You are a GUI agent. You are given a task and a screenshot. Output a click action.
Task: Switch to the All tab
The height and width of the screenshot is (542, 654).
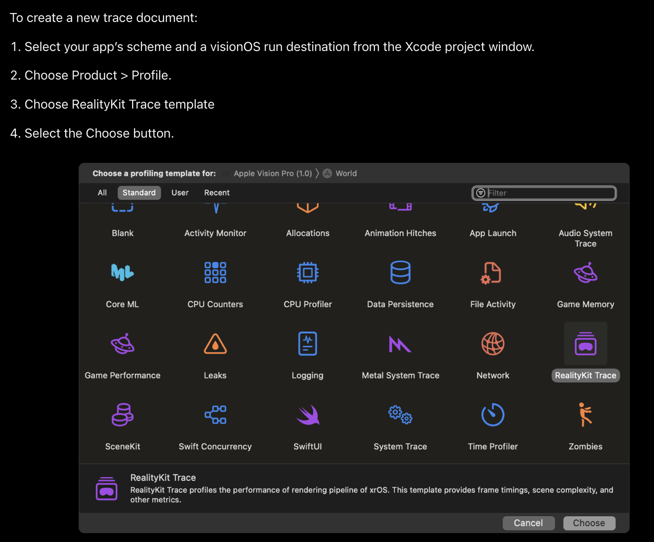pos(102,193)
